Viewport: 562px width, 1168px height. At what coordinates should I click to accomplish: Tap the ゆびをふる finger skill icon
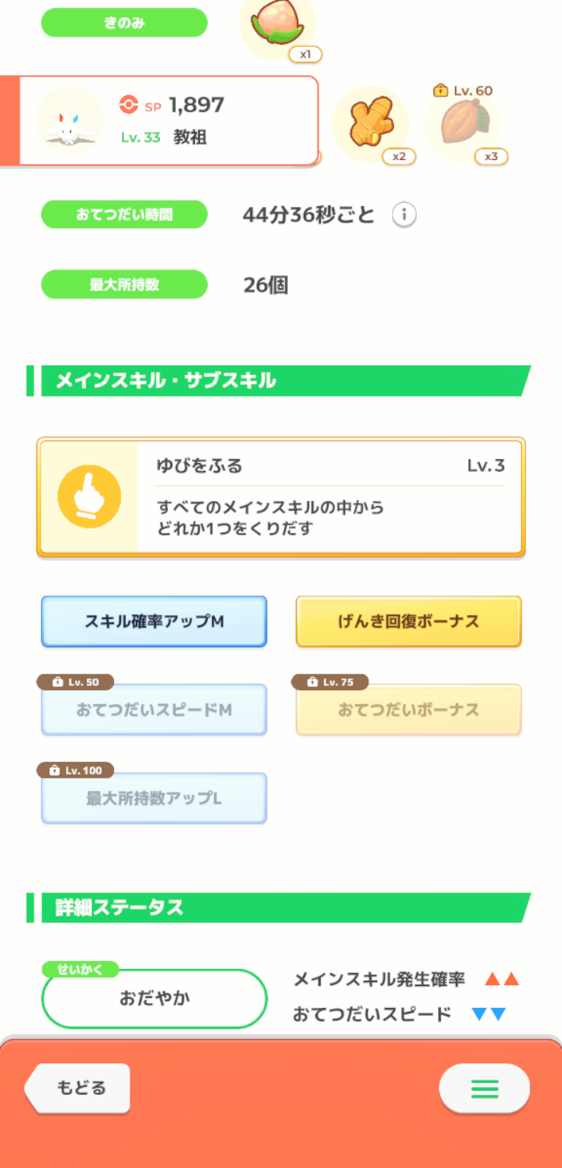pyautogui.click(x=89, y=497)
